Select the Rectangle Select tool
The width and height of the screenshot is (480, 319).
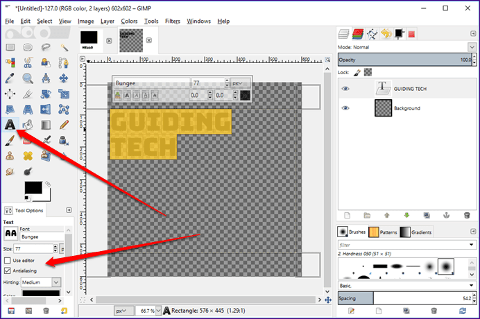(x=10, y=47)
